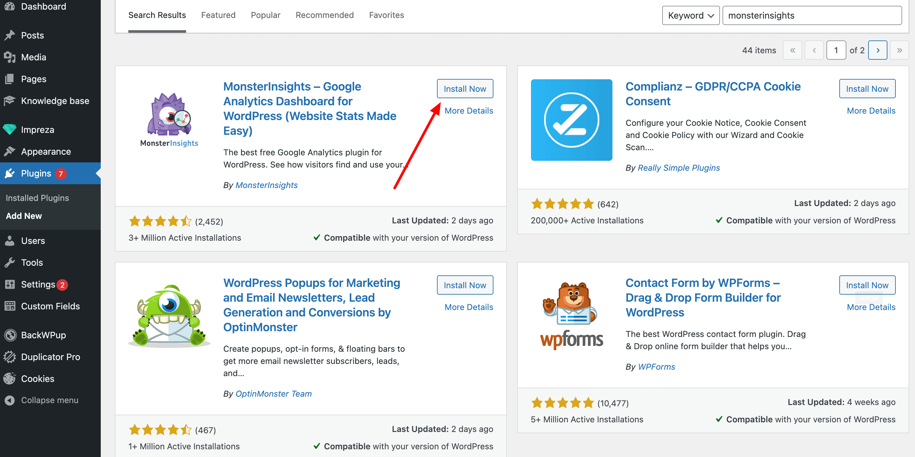Click the Cookies sidebar icon
The height and width of the screenshot is (457, 915).
(10, 378)
